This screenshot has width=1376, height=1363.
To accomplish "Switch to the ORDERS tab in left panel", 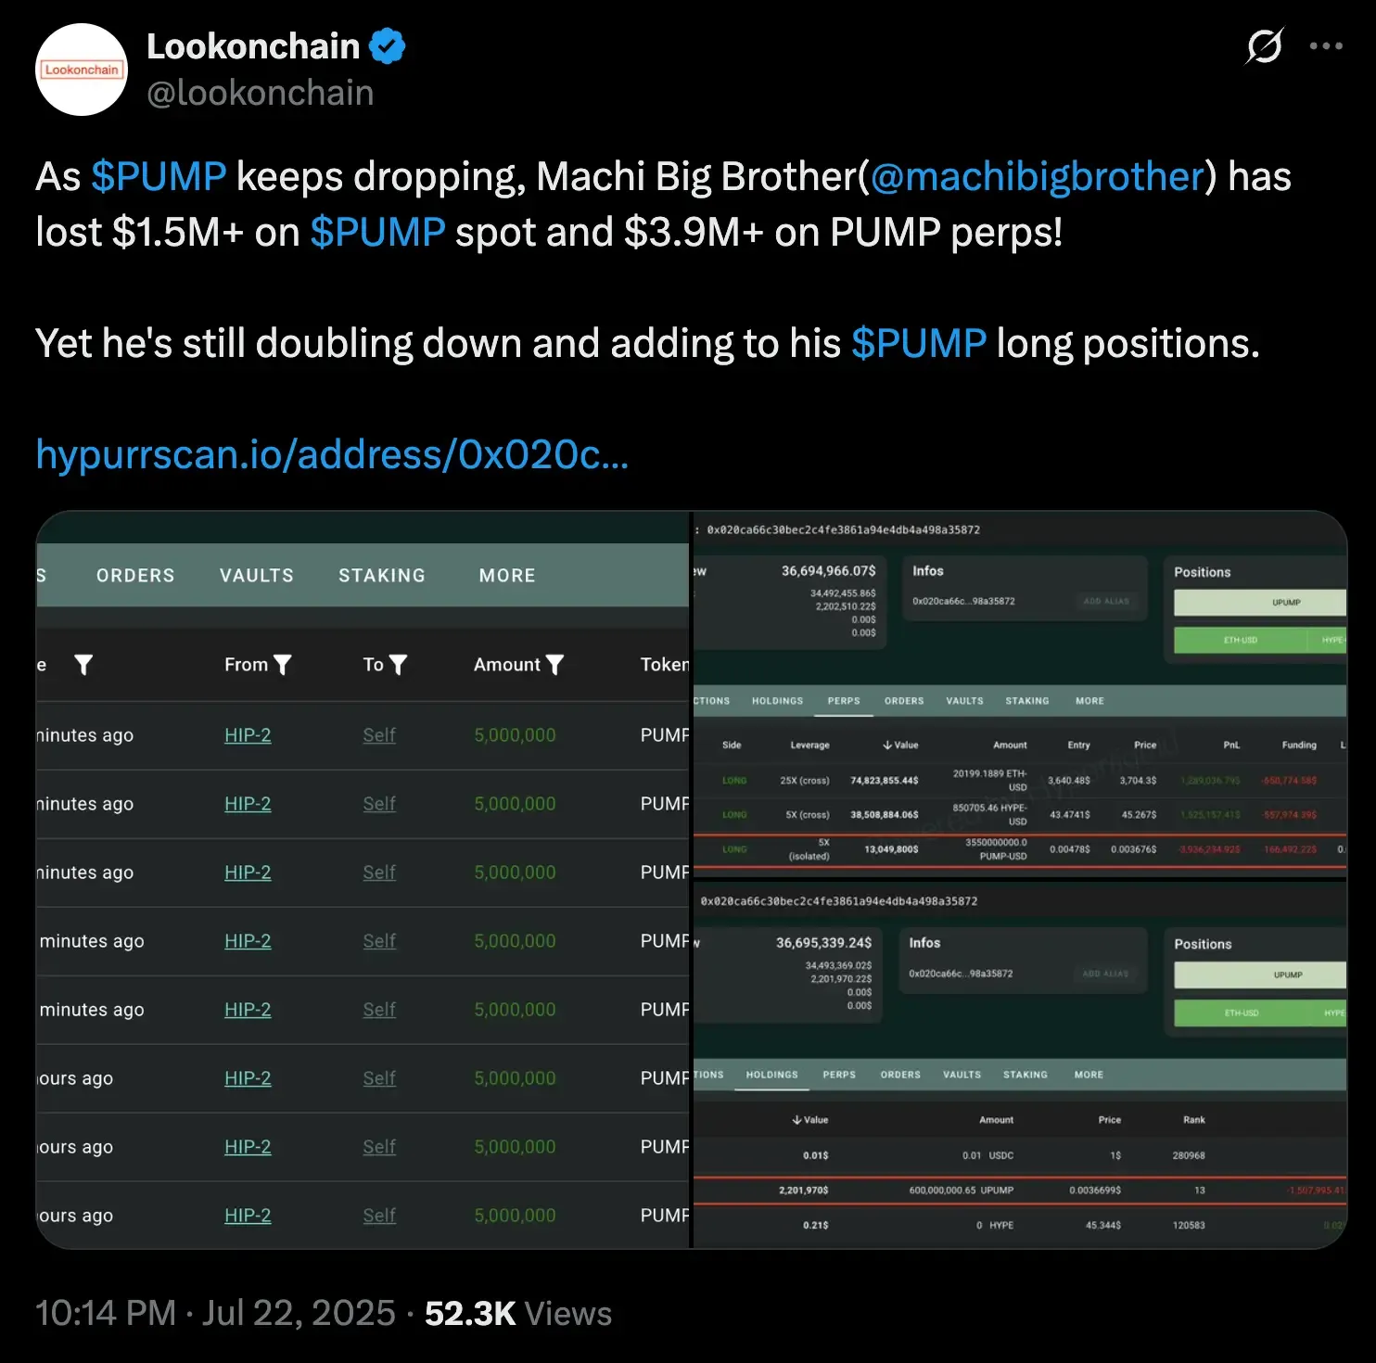I will (135, 576).
